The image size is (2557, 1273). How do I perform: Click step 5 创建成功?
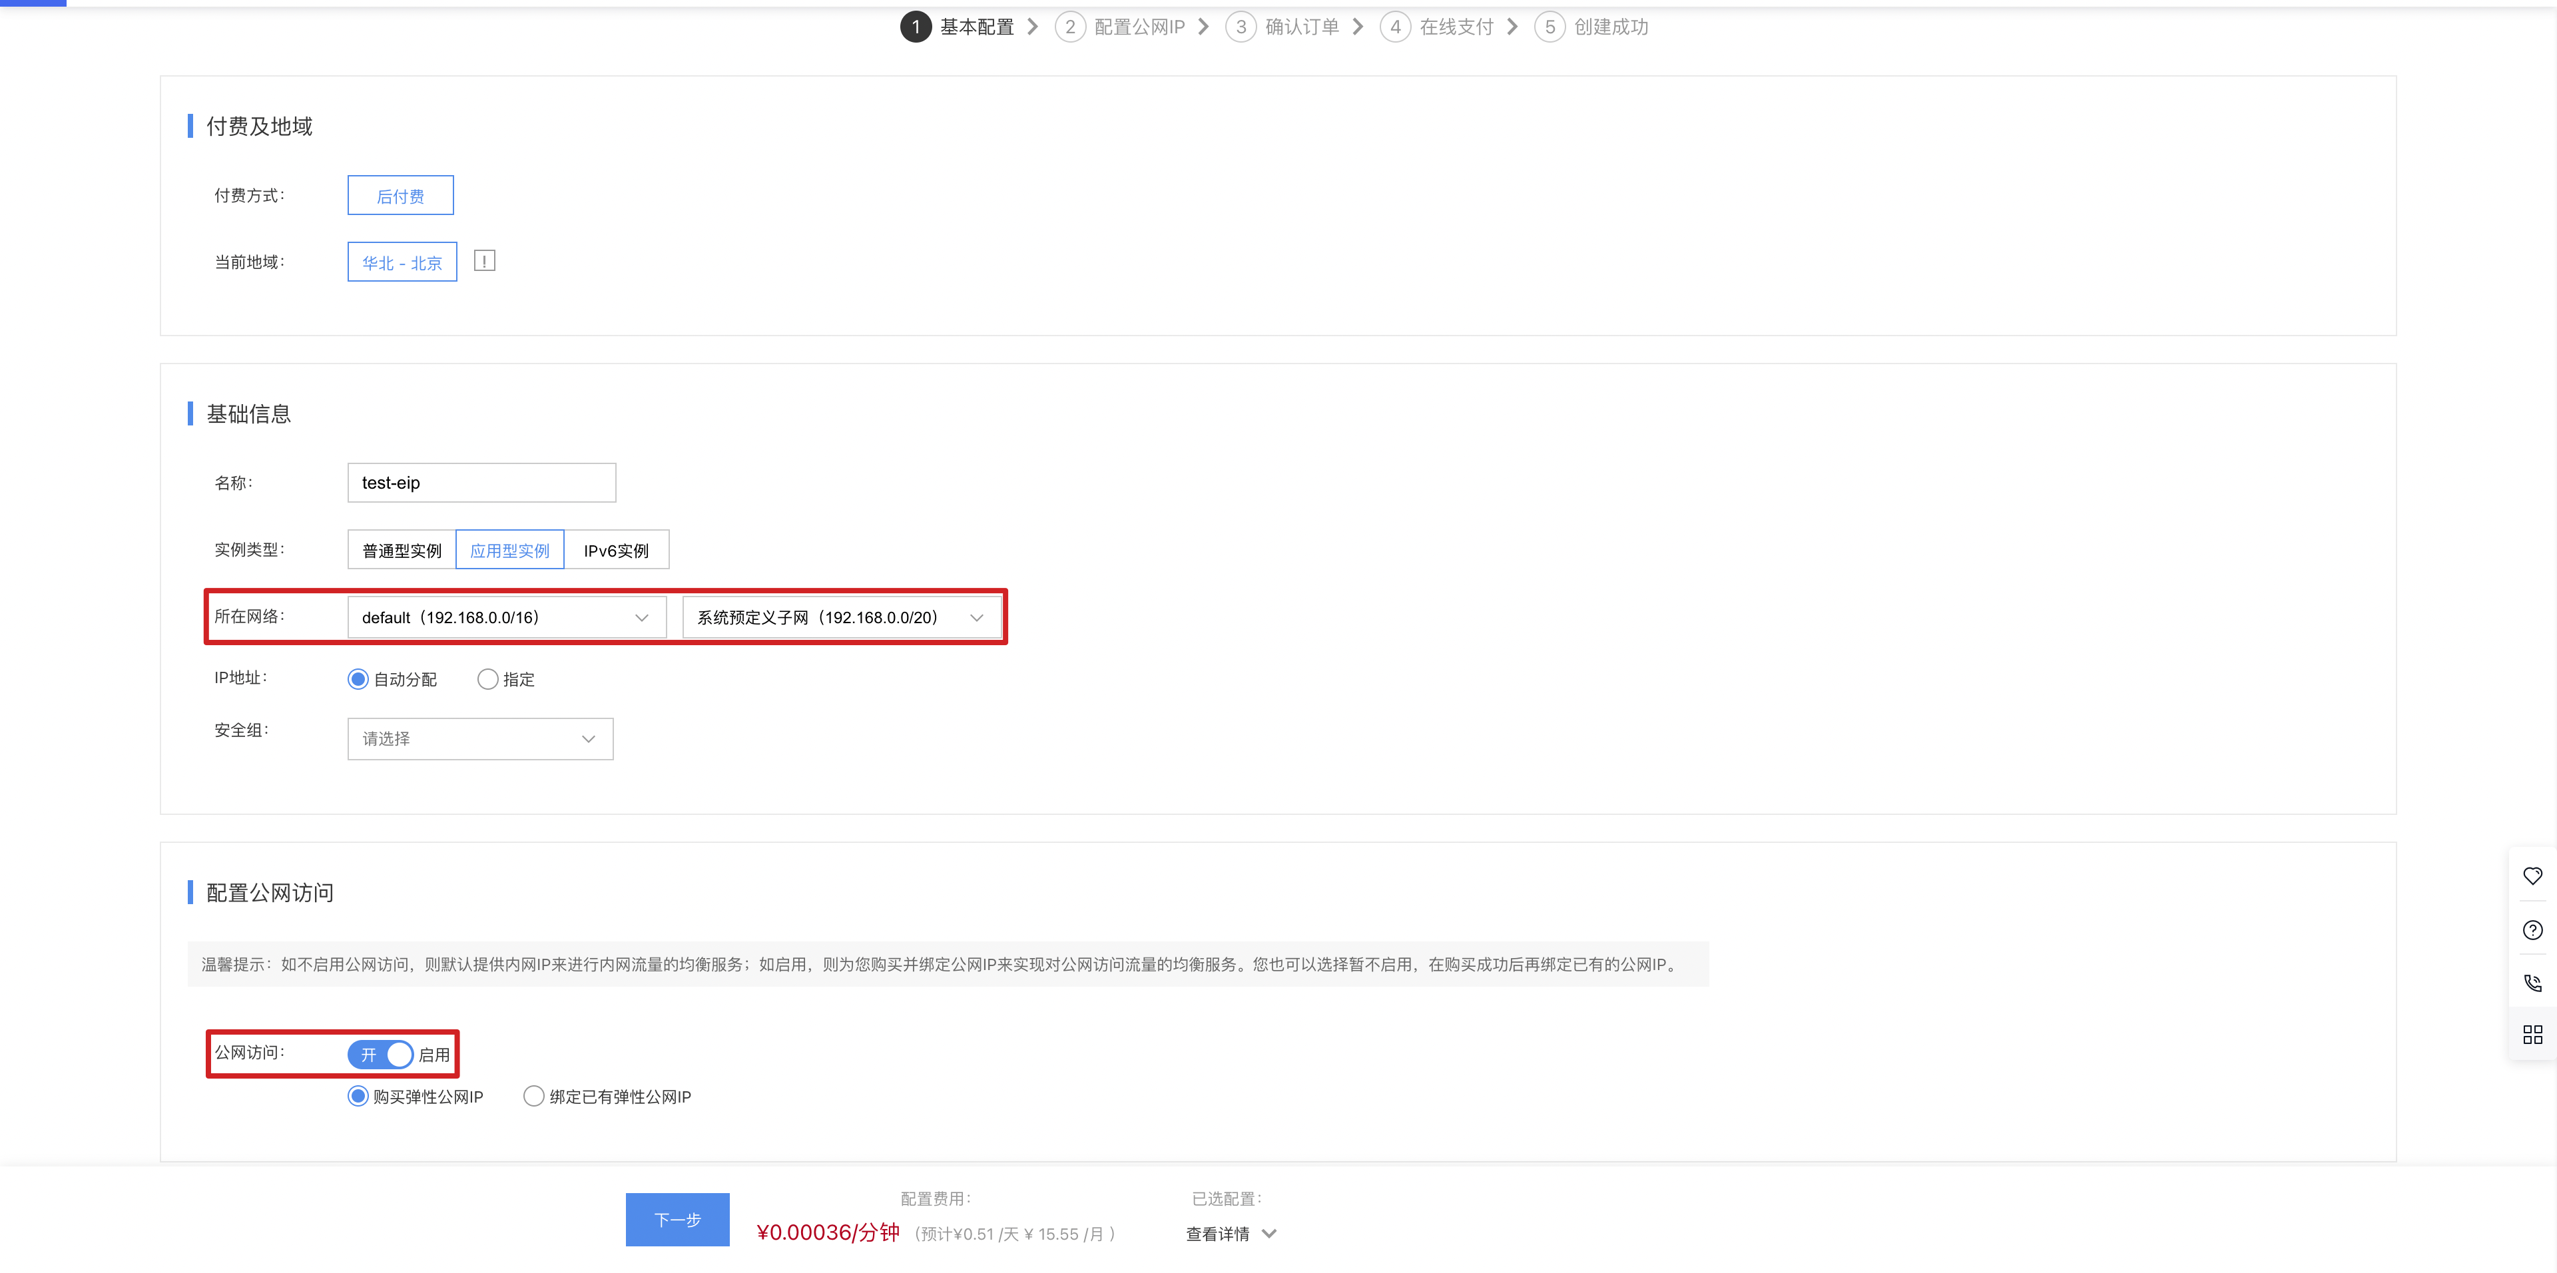[x=1592, y=27]
